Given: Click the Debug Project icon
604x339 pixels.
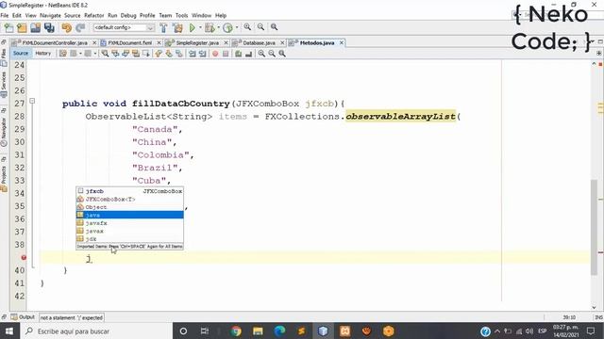Looking at the screenshot, I should pos(210,27).
